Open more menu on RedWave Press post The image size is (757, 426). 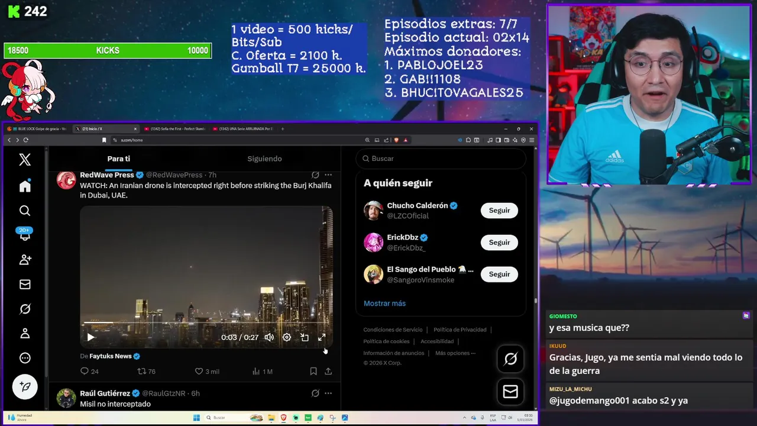328,175
